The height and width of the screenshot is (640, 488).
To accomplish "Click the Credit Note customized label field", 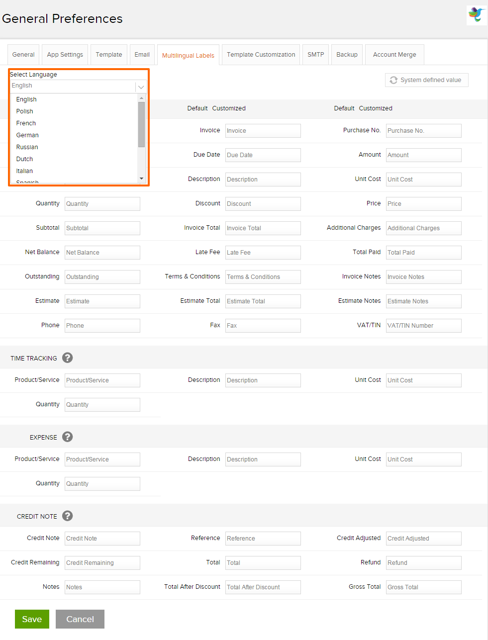I will point(102,539).
